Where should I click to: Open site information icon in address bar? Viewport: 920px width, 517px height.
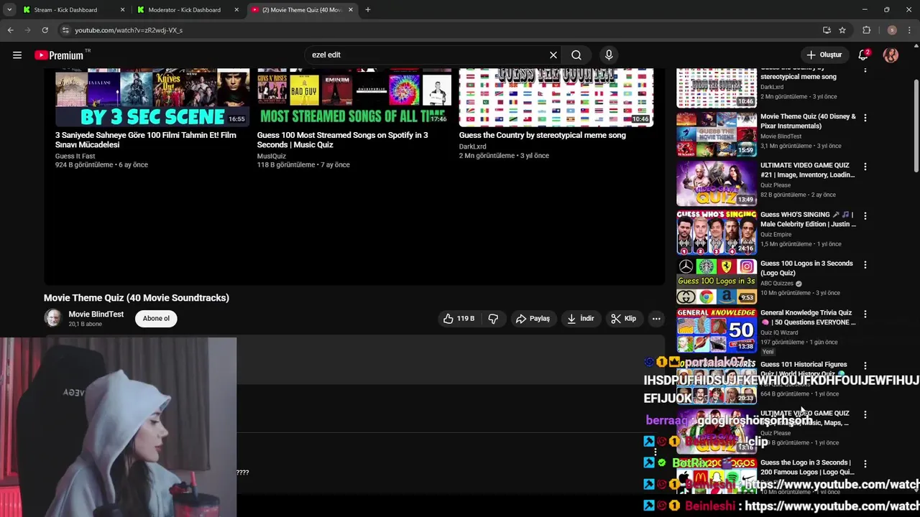(x=65, y=30)
